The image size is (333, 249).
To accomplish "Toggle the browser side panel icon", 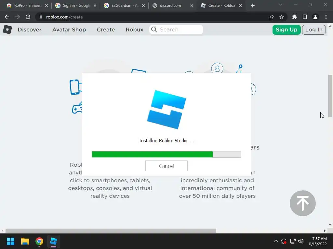I will tap(305, 17).
